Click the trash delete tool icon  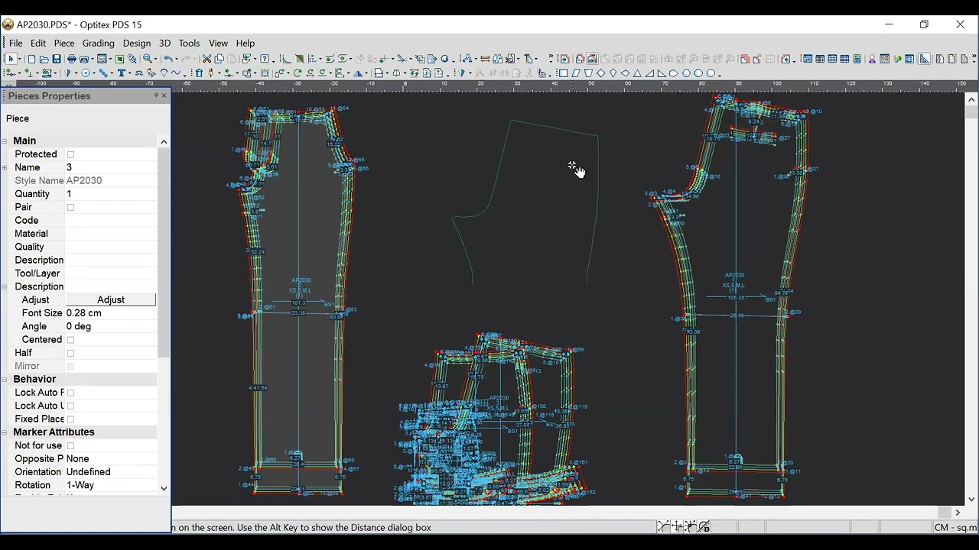[199, 73]
